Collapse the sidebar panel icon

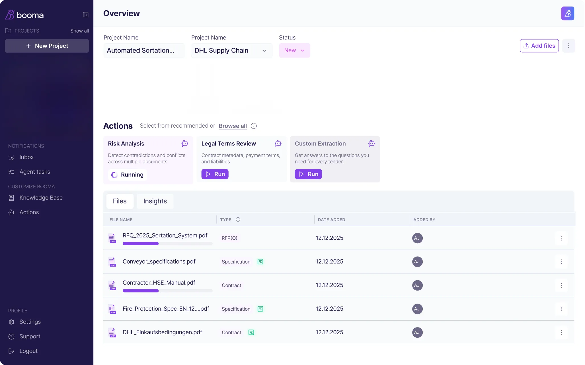click(x=86, y=15)
